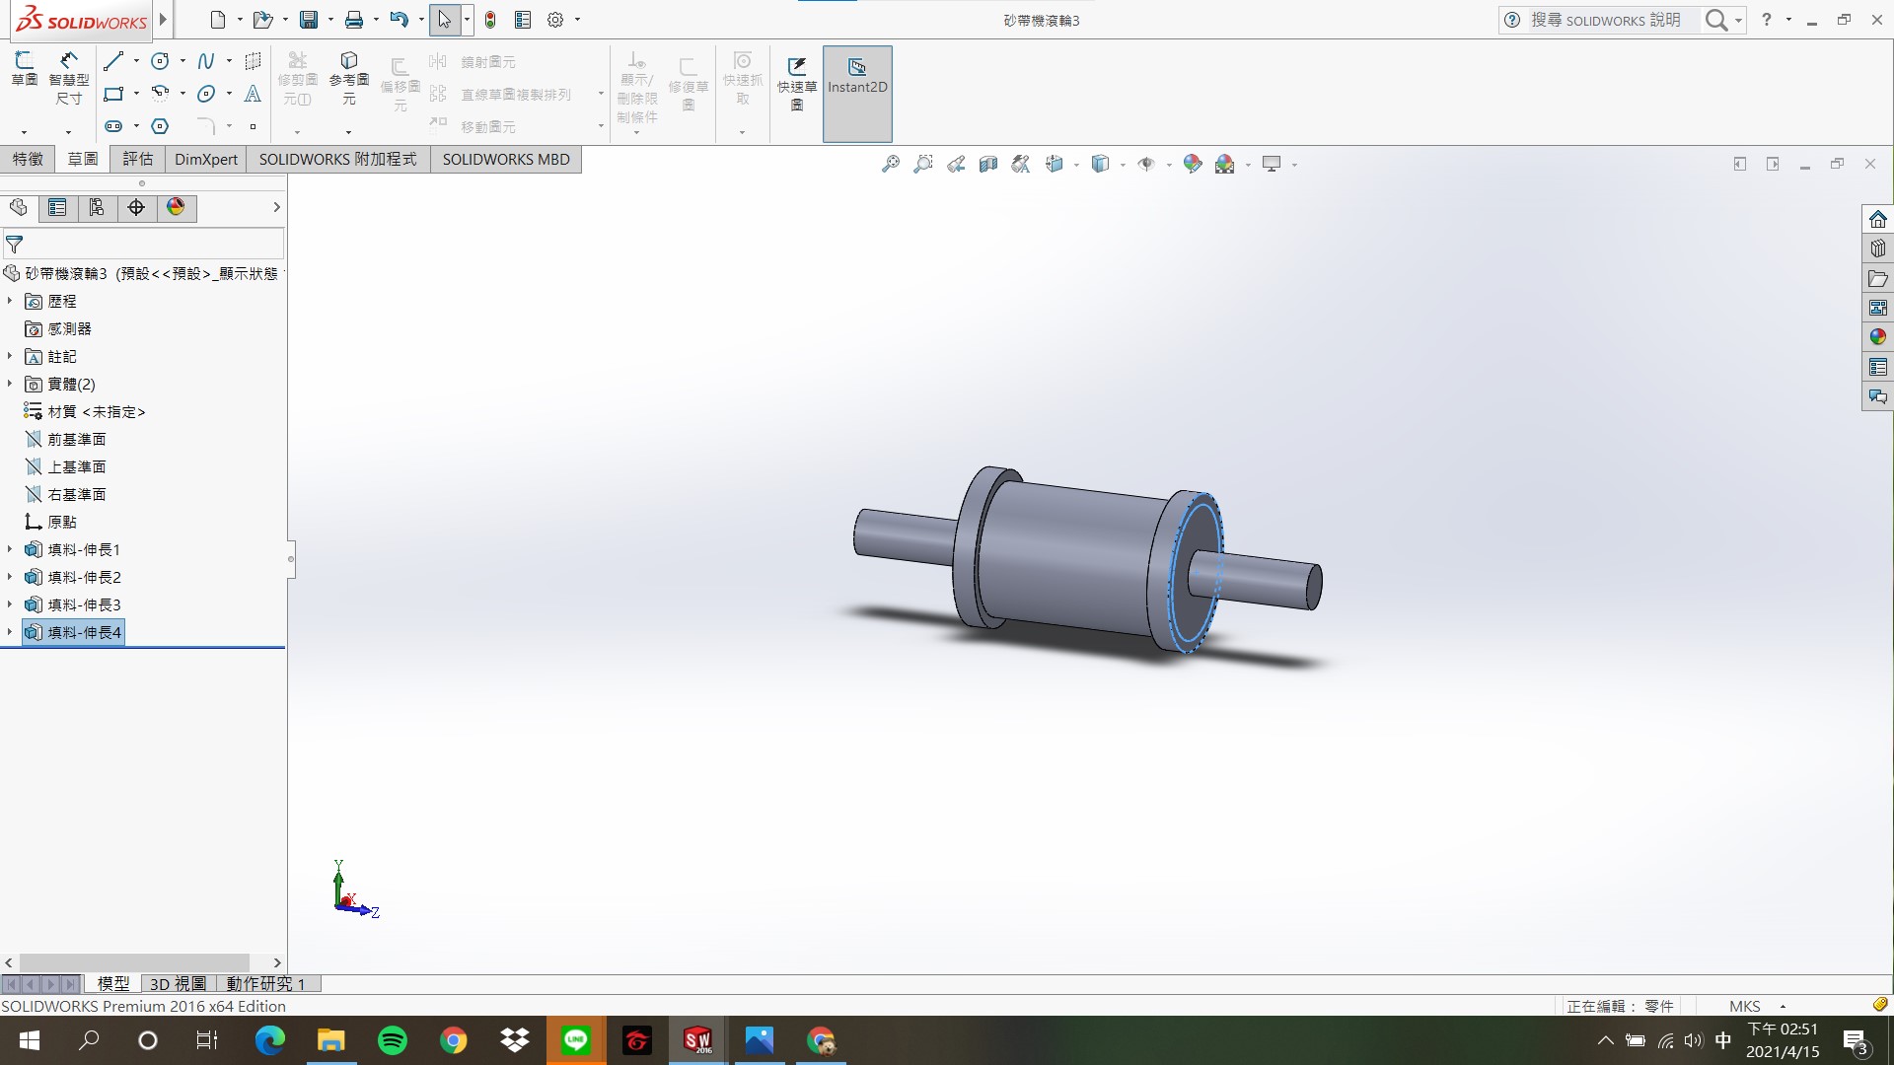The width and height of the screenshot is (1894, 1065).
Task: Open the Undo dropdown arrow
Action: click(x=421, y=20)
